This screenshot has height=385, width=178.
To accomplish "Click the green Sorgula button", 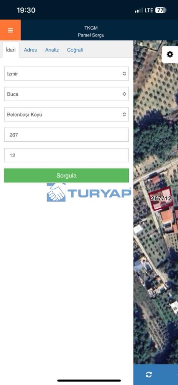I will pos(66,176).
